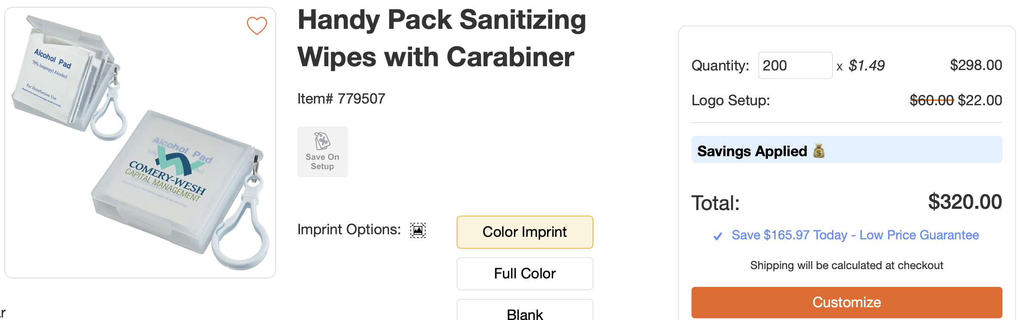The image size is (1022, 320).
Task: Click the Imprint Options image icon
Action: (418, 230)
